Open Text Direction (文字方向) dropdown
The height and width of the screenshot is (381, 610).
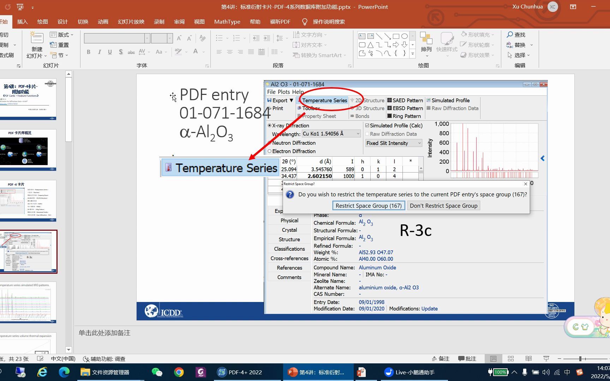point(310,35)
